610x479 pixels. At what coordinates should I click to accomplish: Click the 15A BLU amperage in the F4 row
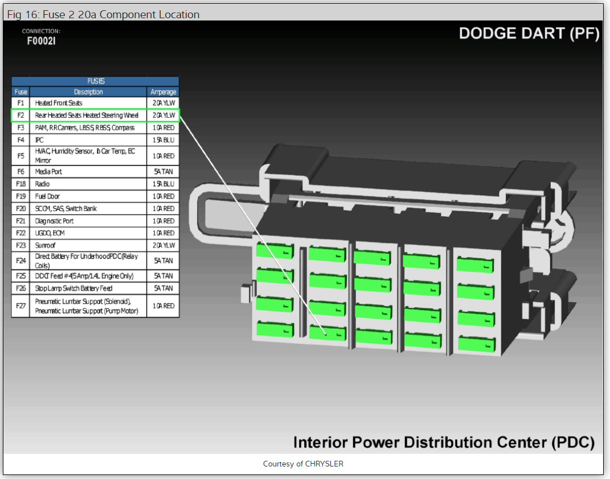(x=163, y=140)
